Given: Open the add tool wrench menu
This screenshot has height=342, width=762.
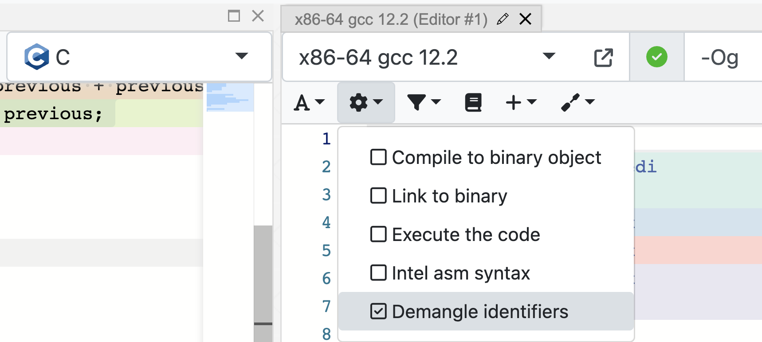Looking at the screenshot, I should coord(577,103).
